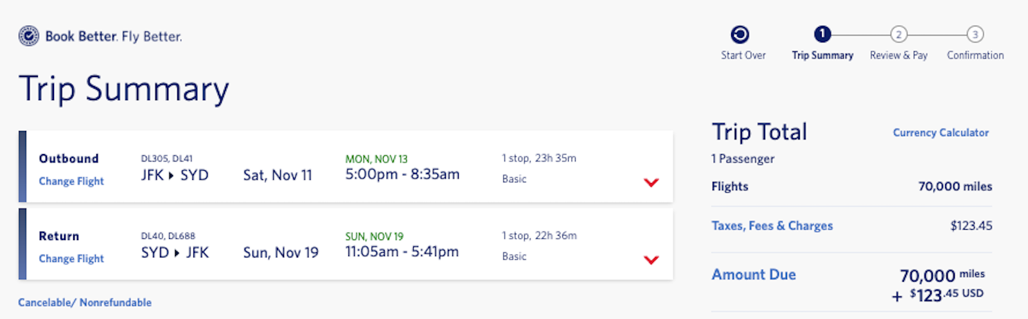Open Taxes, Fees & Charges breakdown

coord(772,225)
